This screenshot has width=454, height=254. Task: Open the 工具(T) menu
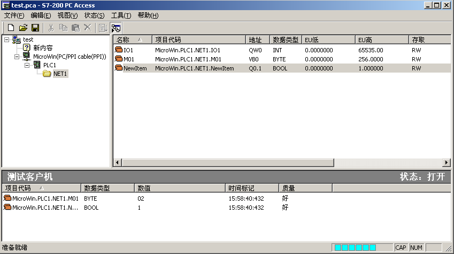tap(121, 15)
